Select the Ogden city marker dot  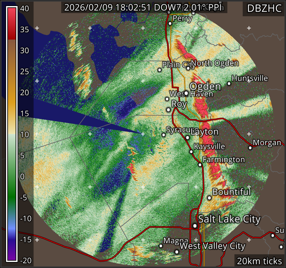pyautogui.click(x=186, y=93)
